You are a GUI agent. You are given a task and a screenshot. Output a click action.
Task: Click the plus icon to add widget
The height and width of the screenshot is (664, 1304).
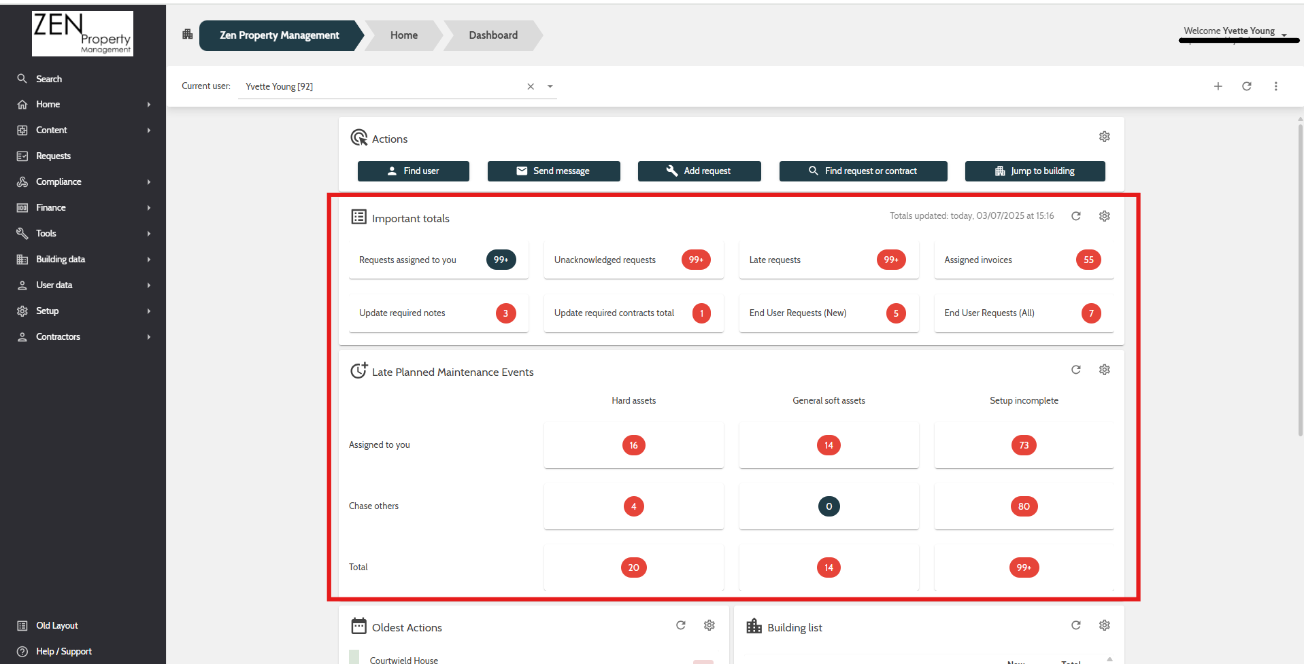point(1218,86)
